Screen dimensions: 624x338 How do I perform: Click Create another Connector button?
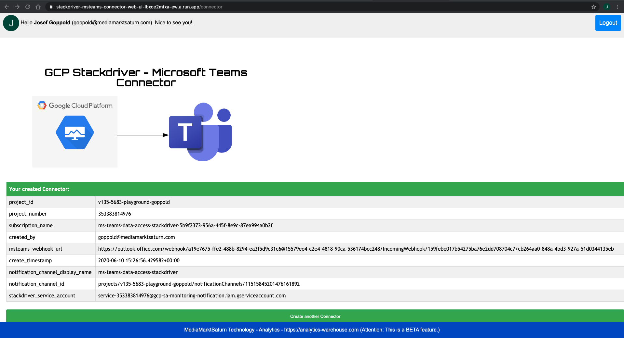[315, 316]
